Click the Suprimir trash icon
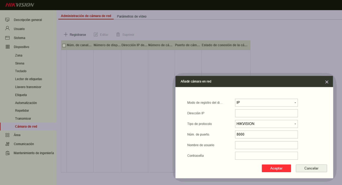 coord(118,35)
